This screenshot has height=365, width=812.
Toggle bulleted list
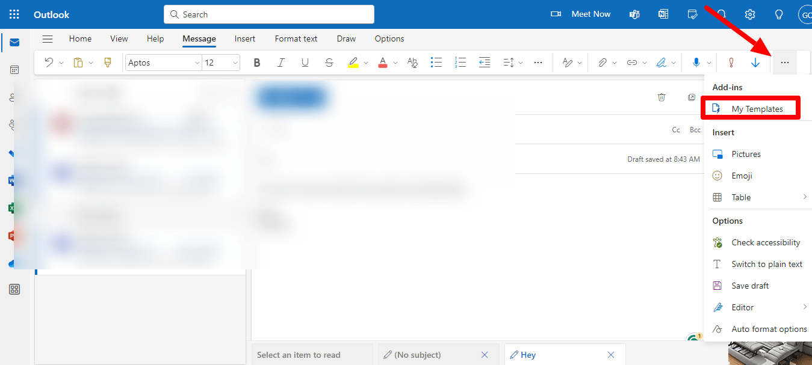point(436,63)
